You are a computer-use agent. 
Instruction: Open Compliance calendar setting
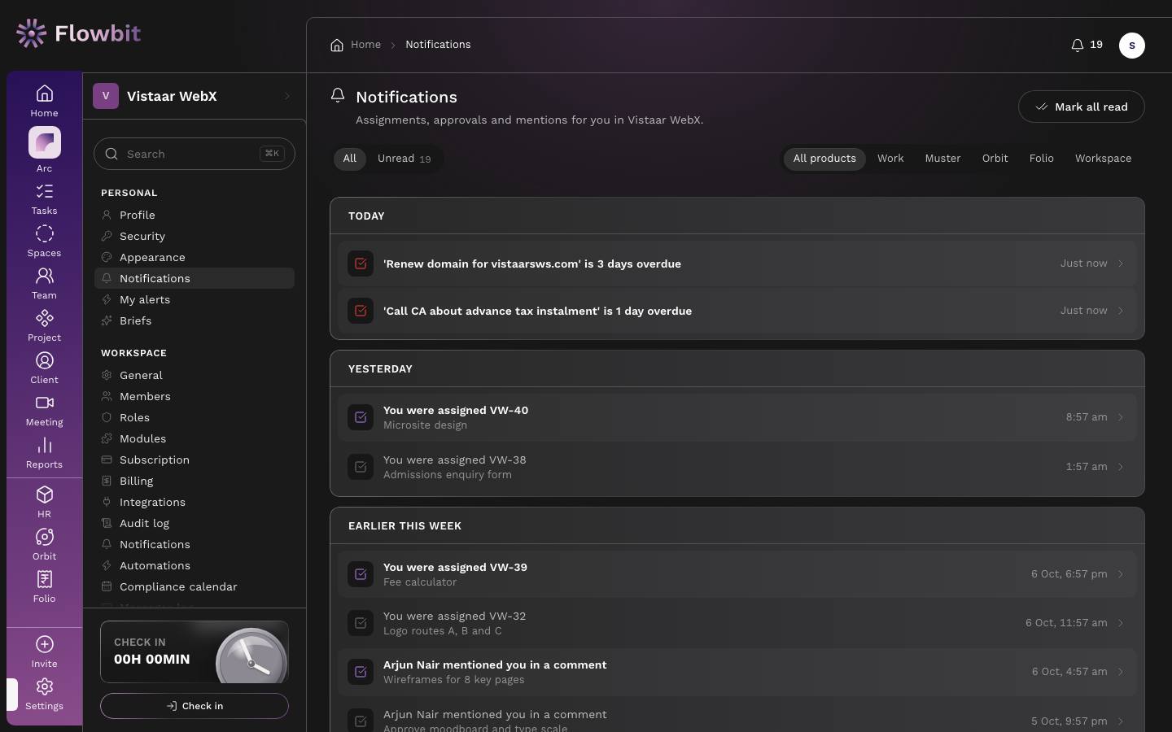point(195,586)
